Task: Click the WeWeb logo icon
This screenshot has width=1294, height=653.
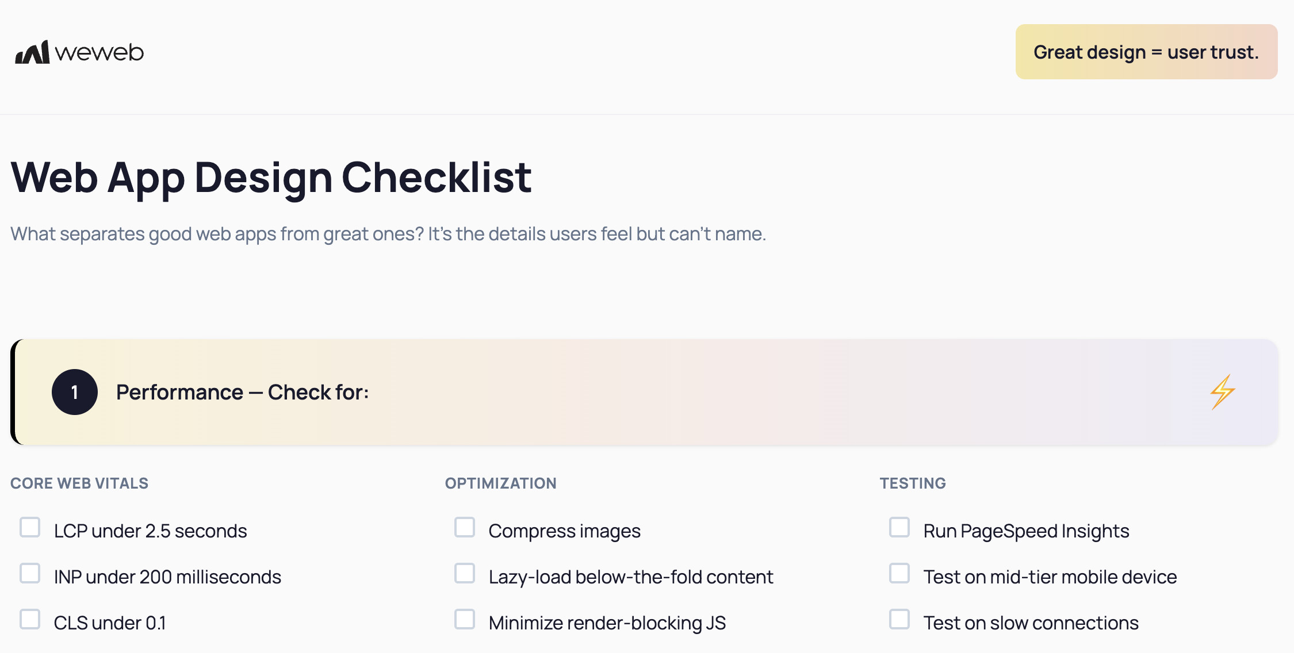Action: [x=32, y=52]
